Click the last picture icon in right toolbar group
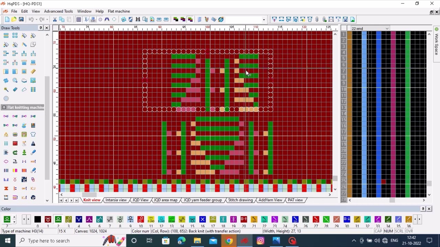Image resolution: width=440 pixels, height=247 pixels. coord(353,20)
